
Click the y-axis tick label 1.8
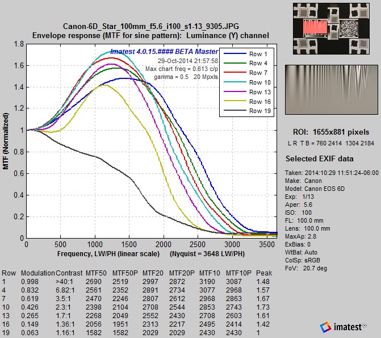tap(19, 44)
